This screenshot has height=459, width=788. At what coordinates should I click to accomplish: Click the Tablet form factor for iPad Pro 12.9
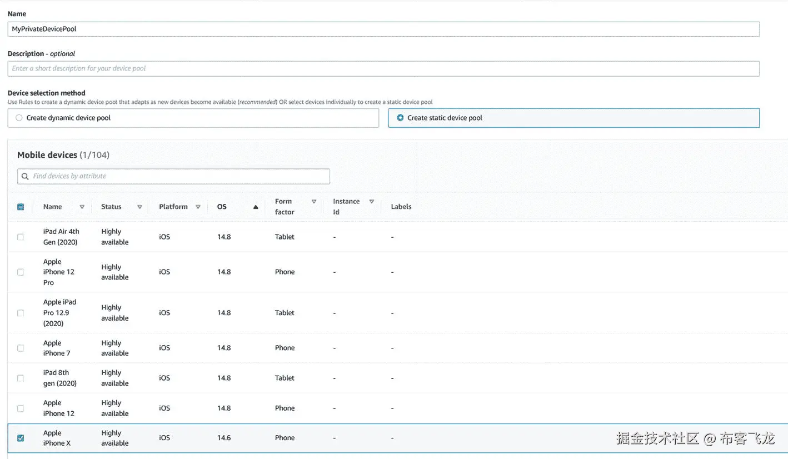click(x=285, y=313)
